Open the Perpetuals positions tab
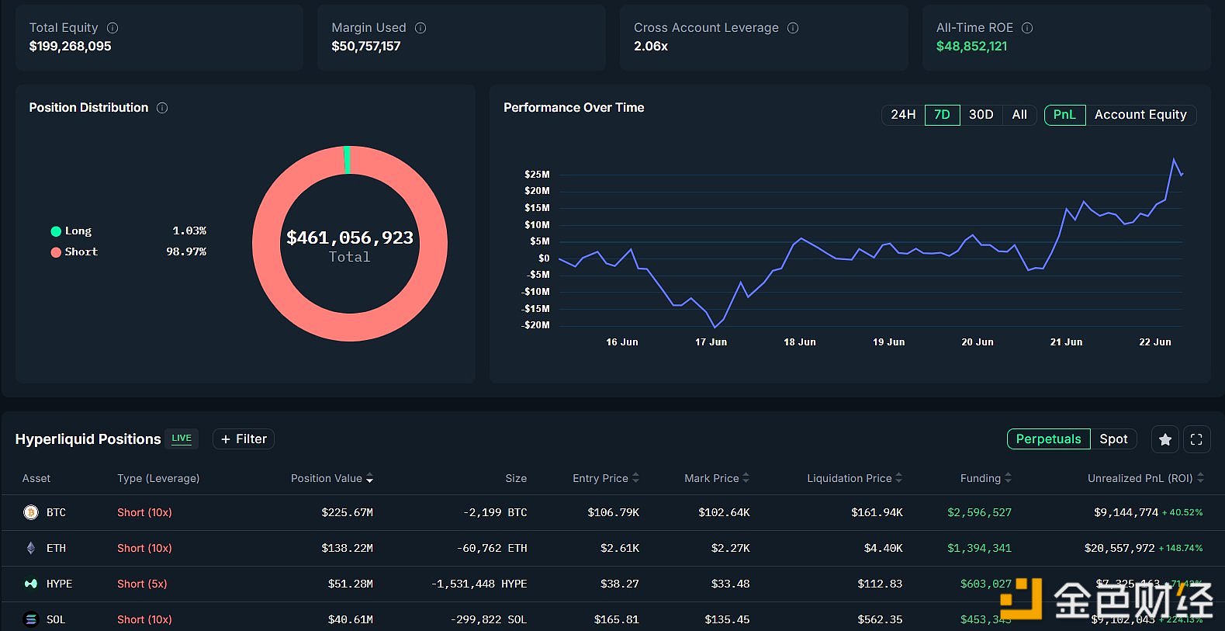Image resolution: width=1225 pixels, height=631 pixels. click(1048, 439)
